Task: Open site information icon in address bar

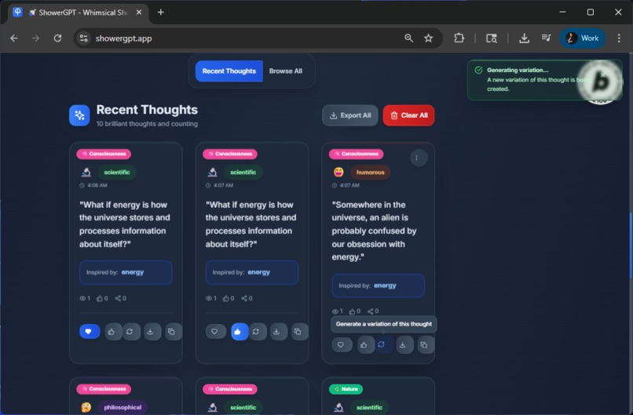Action: click(x=83, y=38)
